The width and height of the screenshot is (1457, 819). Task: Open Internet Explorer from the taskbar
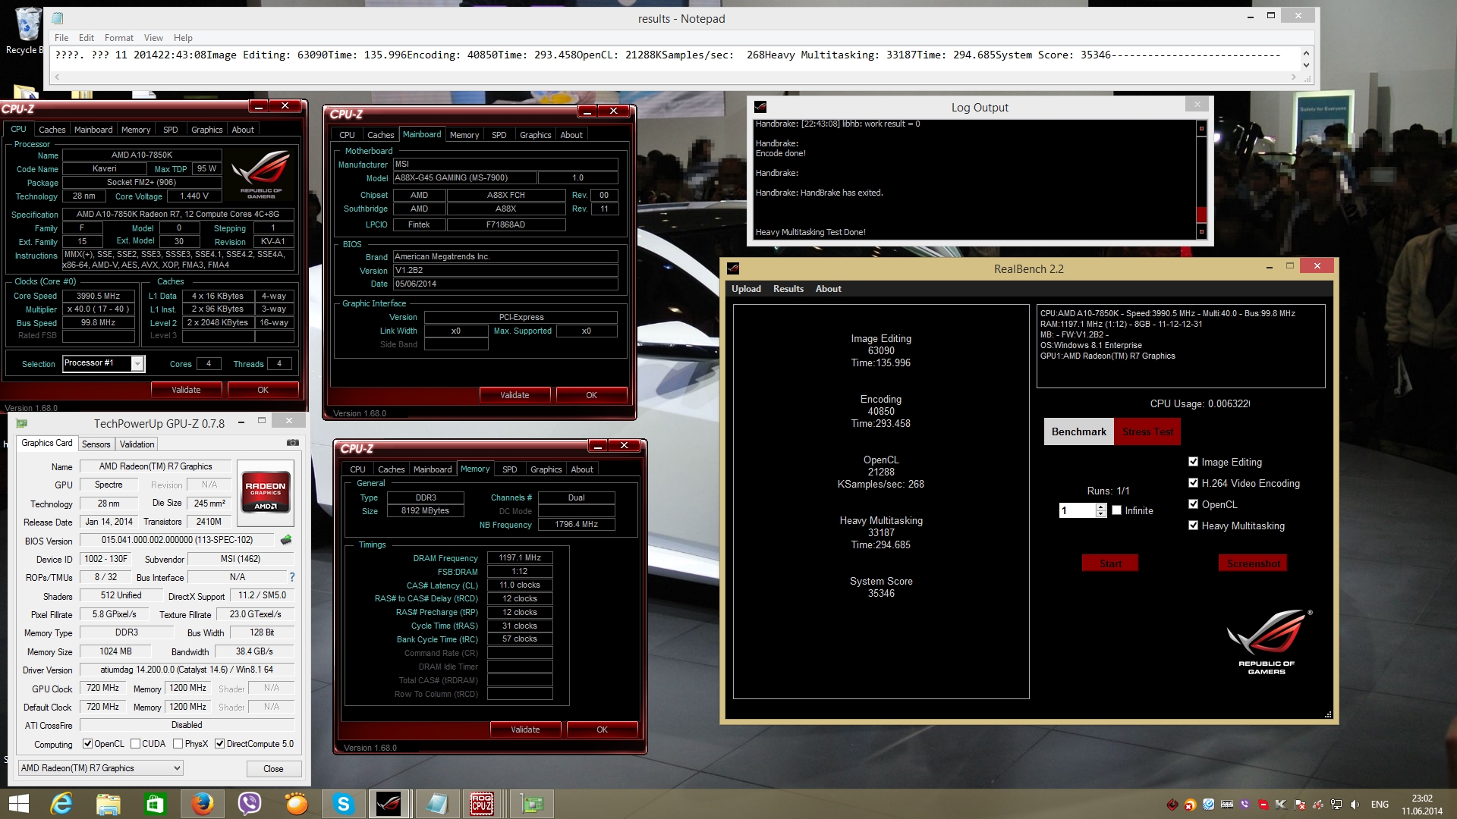61,804
